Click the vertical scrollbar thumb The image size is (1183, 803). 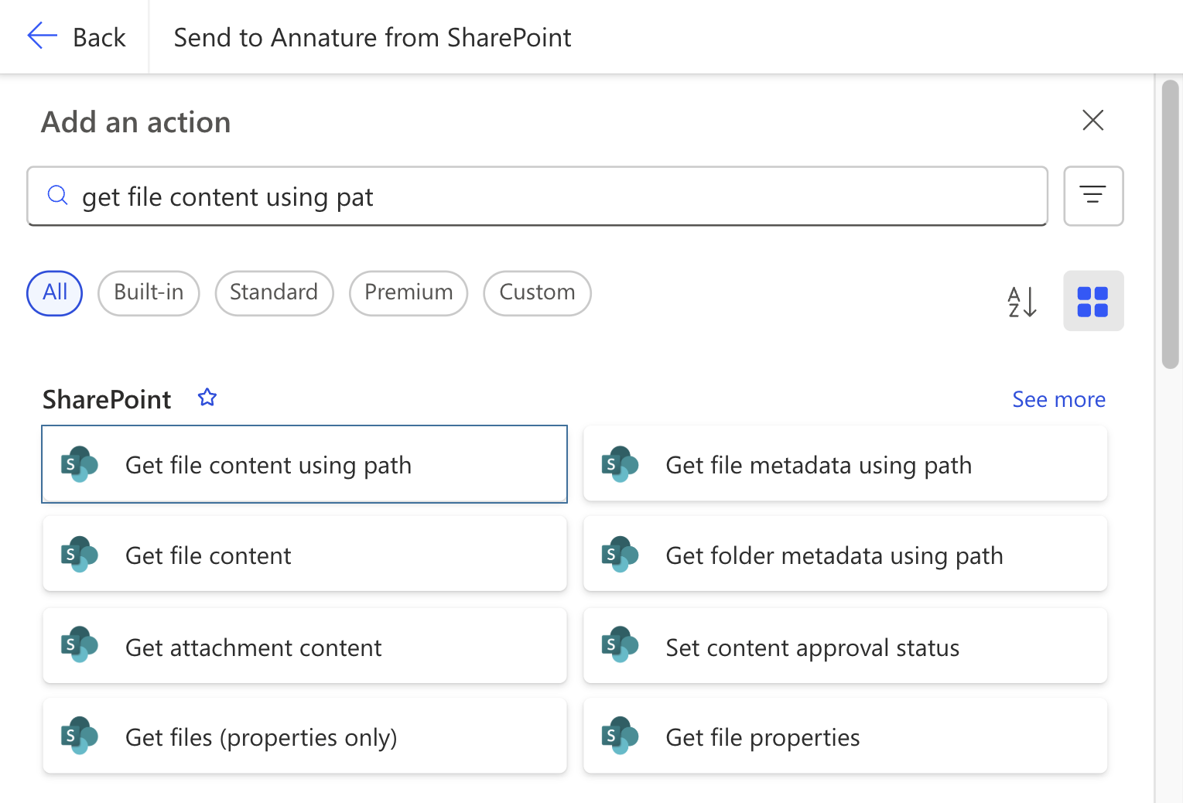1170,224
